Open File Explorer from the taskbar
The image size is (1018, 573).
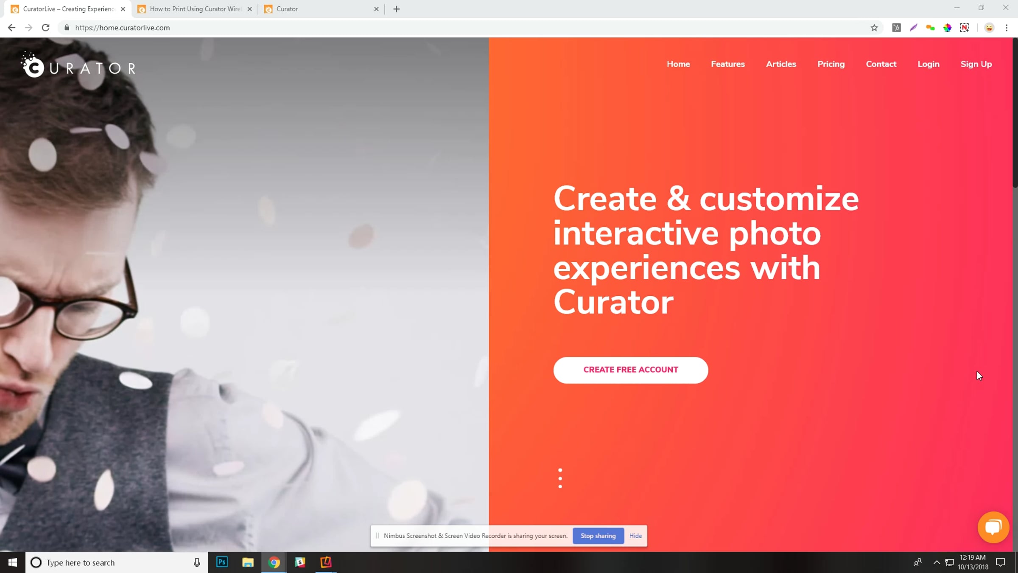point(248,562)
